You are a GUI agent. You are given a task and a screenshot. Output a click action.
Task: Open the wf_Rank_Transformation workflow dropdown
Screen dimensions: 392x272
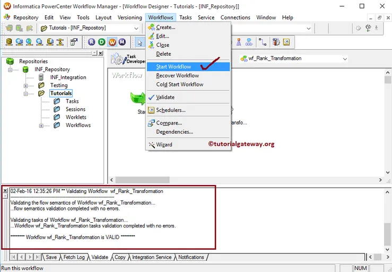345,59
